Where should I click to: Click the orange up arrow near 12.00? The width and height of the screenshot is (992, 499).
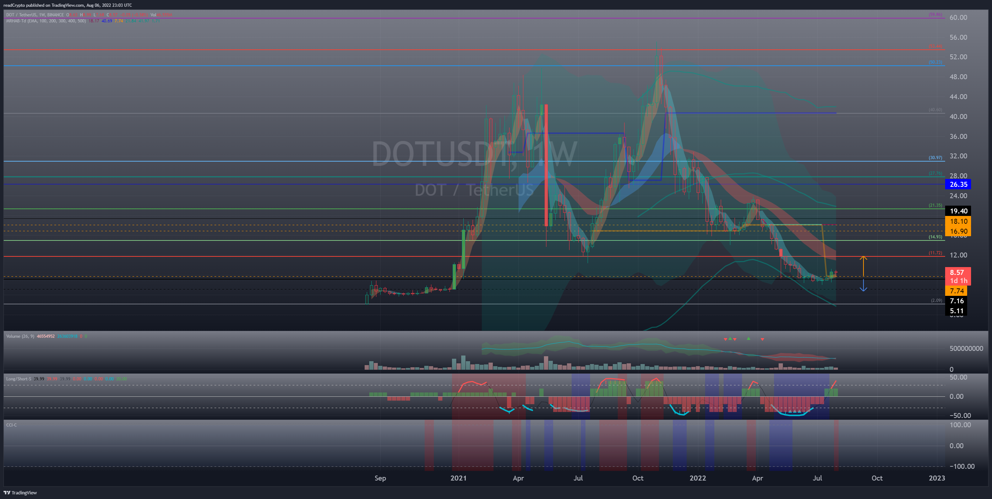[x=863, y=266]
